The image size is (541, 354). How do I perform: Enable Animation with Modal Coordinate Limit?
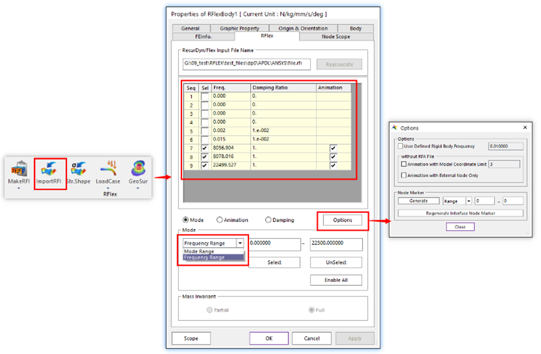(x=403, y=164)
